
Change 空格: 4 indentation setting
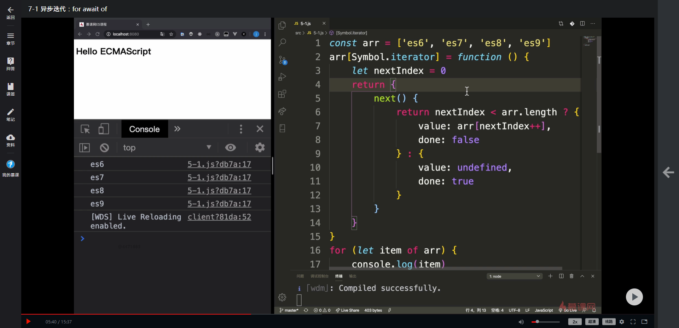[497, 310]
